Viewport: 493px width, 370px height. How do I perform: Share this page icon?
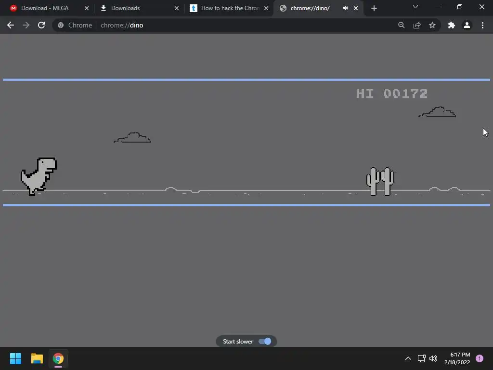pyautogui.click(x=417, y=25)
